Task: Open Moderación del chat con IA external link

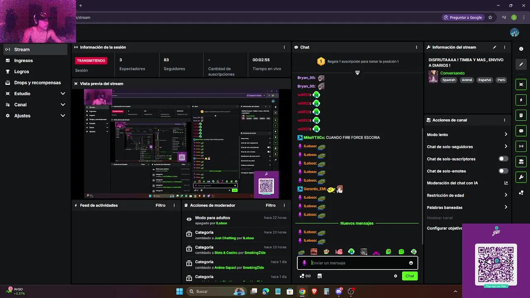Action: [506, 183]
